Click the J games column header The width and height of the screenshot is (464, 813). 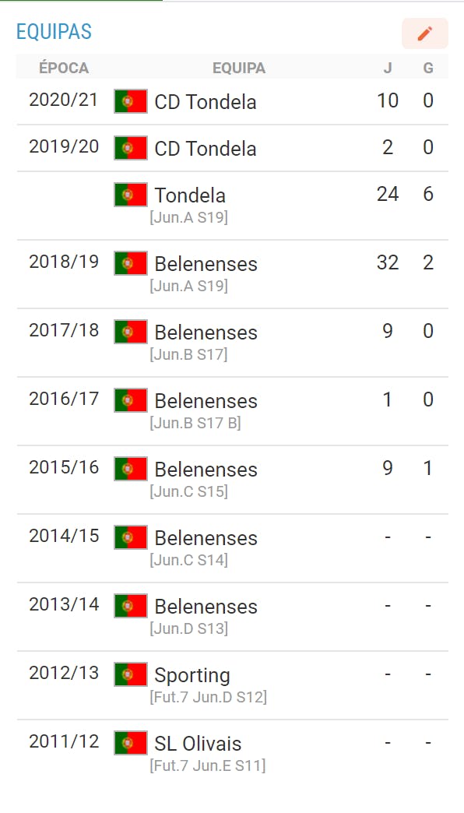[x=388, y=68]
